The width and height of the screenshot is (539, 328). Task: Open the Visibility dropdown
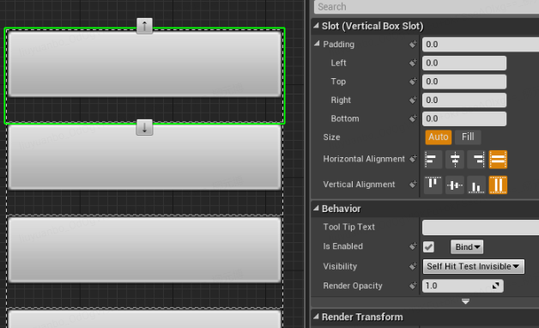point(474,266)
